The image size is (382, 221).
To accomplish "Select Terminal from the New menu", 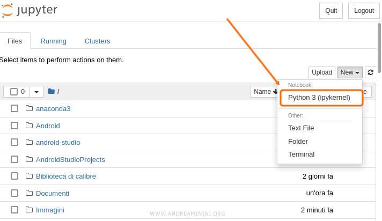I will click(301, 154).
